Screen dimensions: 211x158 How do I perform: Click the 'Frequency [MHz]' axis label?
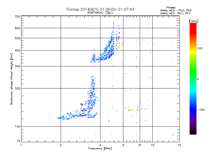point(100,149)
